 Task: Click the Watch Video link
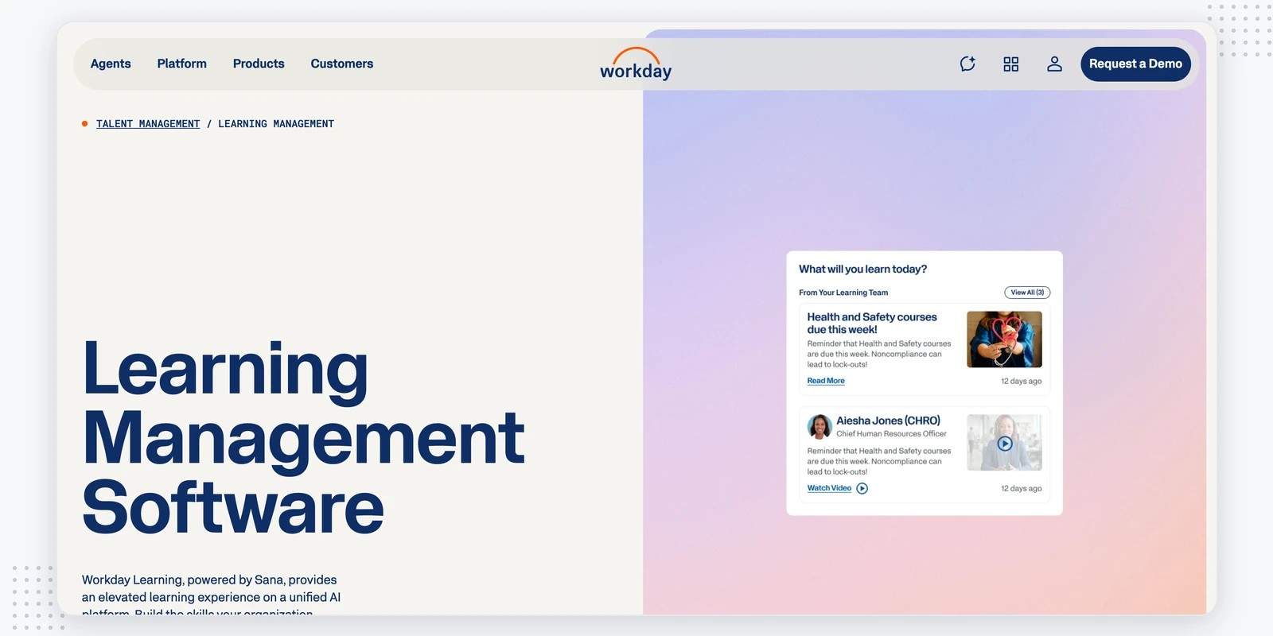tap(829, 488)
